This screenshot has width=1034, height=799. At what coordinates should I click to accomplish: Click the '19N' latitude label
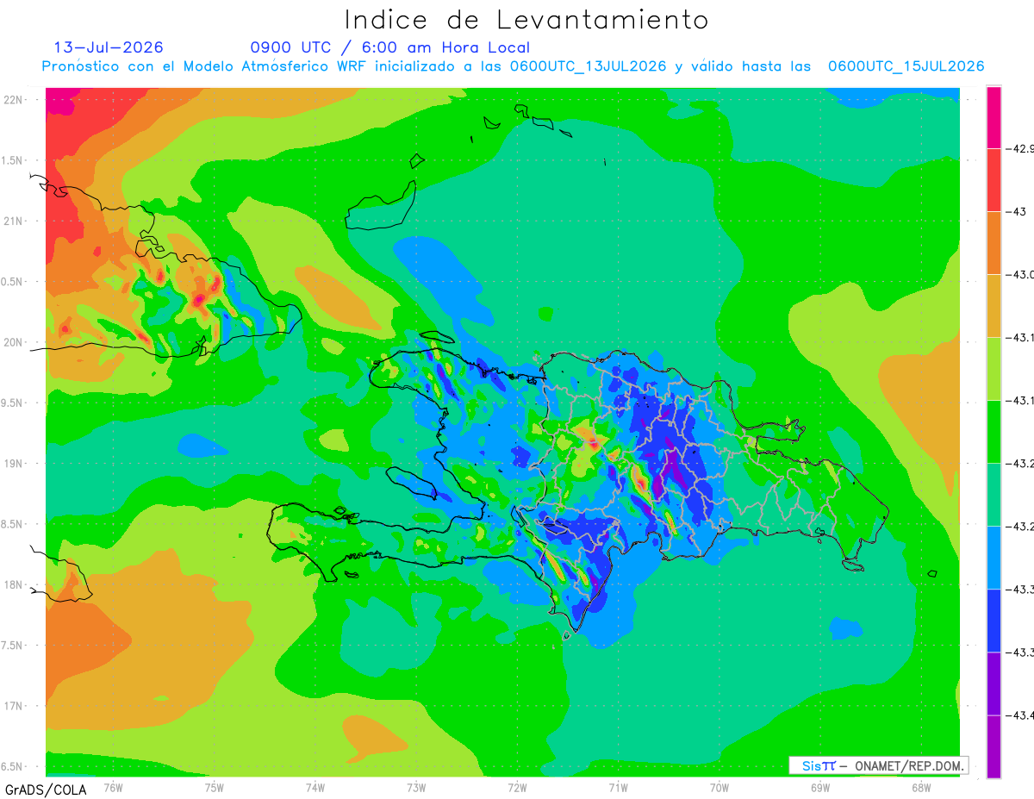[x=13, y=463]
